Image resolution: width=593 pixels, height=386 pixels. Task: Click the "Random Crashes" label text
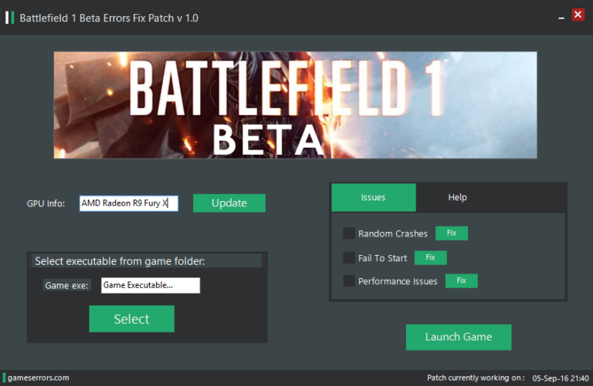[393, 233]
